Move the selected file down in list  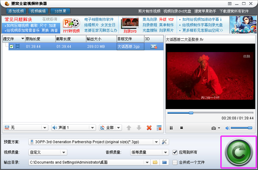(x=139, y=128)
